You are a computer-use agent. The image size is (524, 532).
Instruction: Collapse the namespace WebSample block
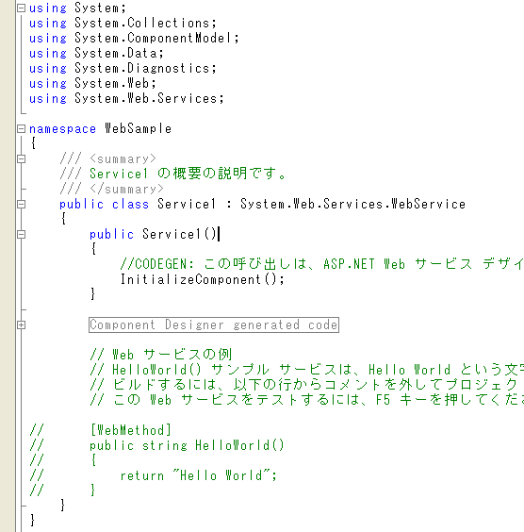tap(21, 128)
